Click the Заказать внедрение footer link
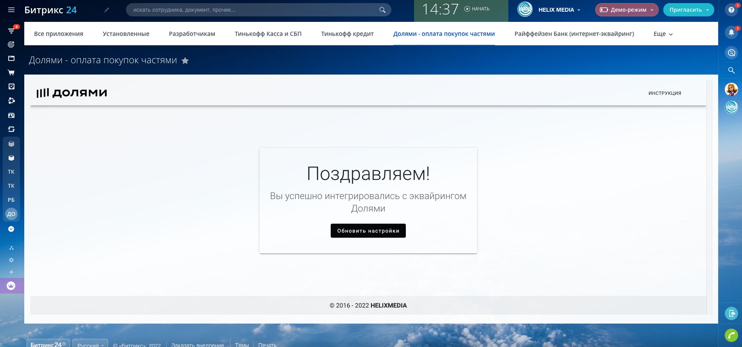The width and height of the screenshot is (742, 347). [x=198, y=345]
